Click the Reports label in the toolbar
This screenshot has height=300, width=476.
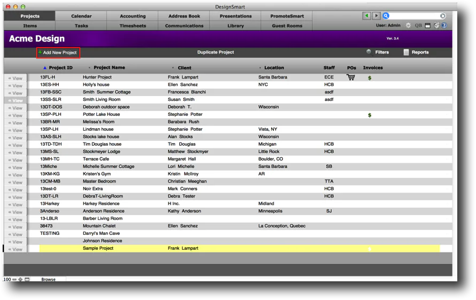tap(420, 52)
